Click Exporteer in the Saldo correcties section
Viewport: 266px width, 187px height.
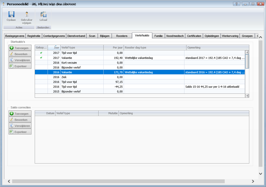click(20, 132)
